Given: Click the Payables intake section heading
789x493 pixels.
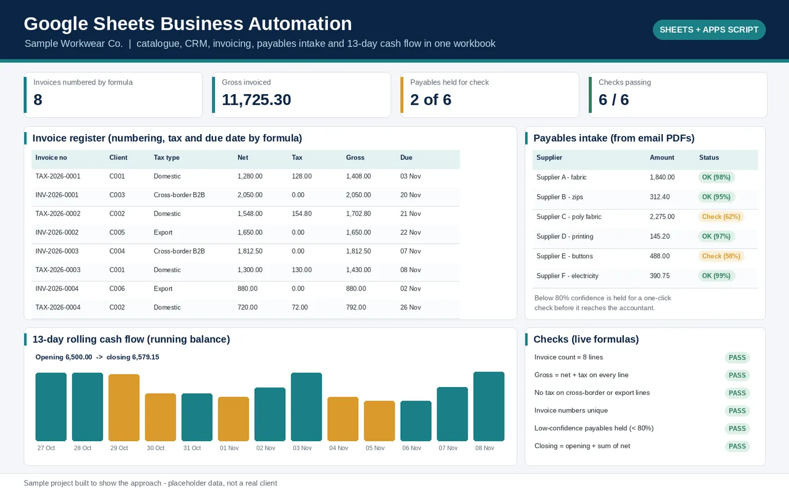Looking at the screenshot, I should coord(614,139).
